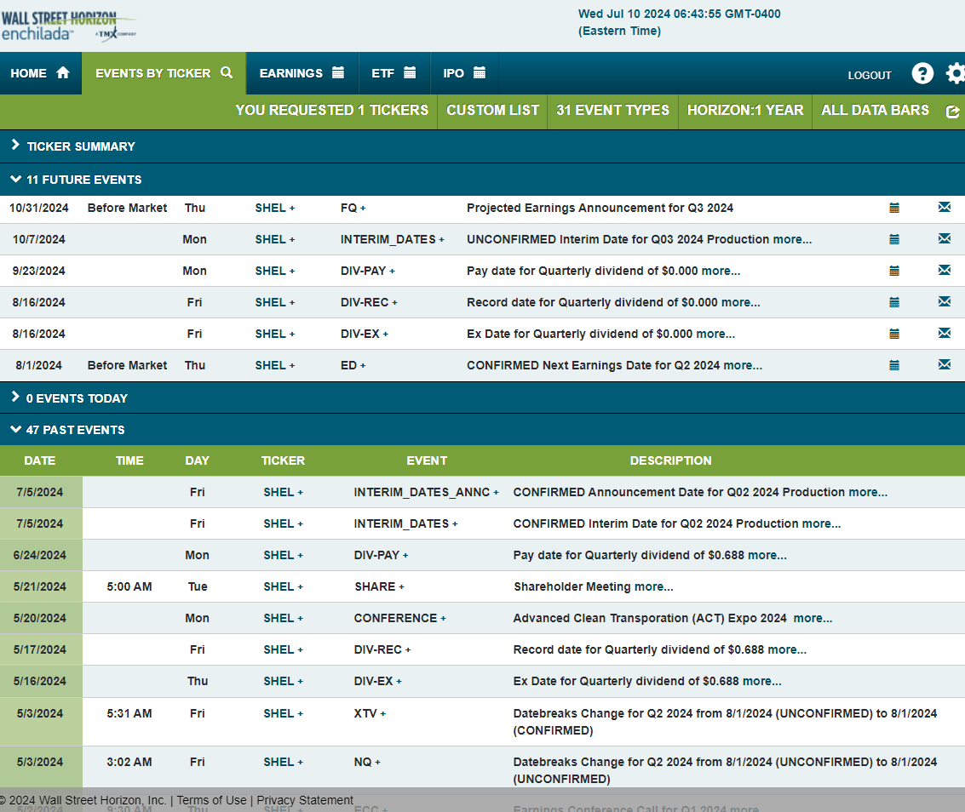Click the export share icon in green bar
Viewport: 965px width, 812px height.
(952, 112)
